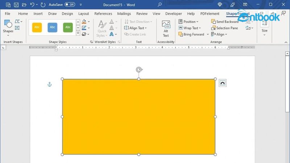The height and width of the screenshot is (163, 290).
Task: Select the yellow rectangle shape
Action: tap(138, 117)
